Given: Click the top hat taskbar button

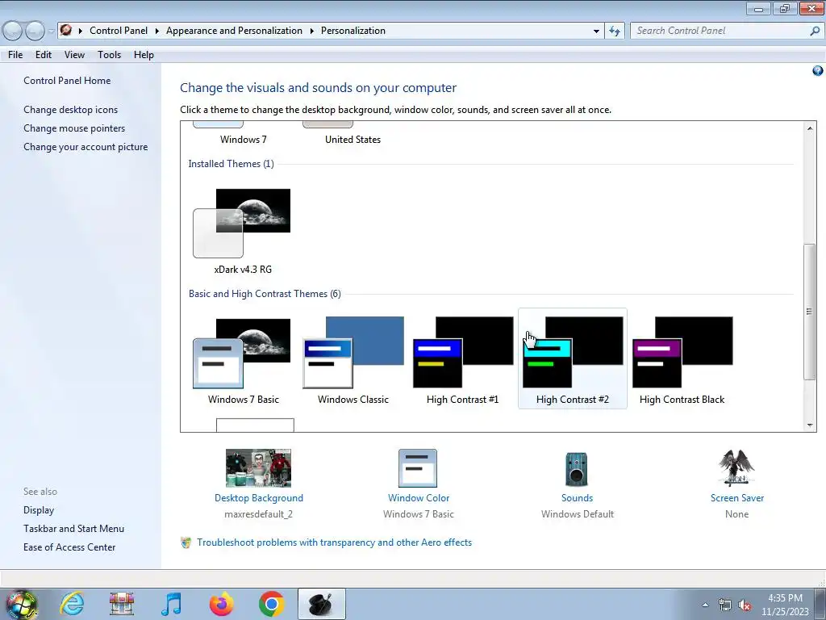Looking at the screenshot, I should click(x=321, y=604).
